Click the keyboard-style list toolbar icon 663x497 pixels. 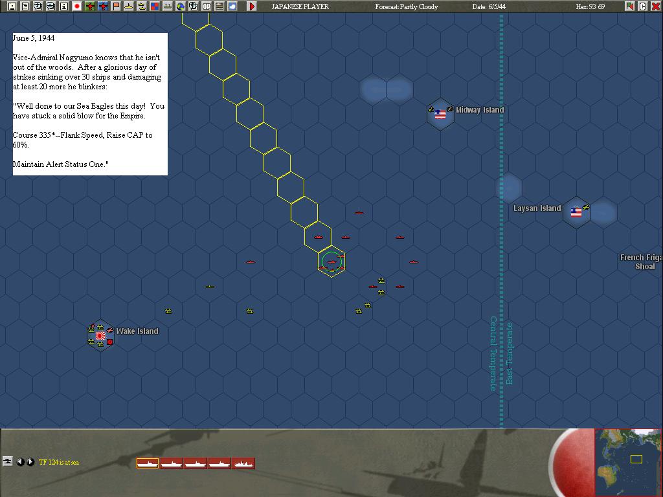coord(219,6)
